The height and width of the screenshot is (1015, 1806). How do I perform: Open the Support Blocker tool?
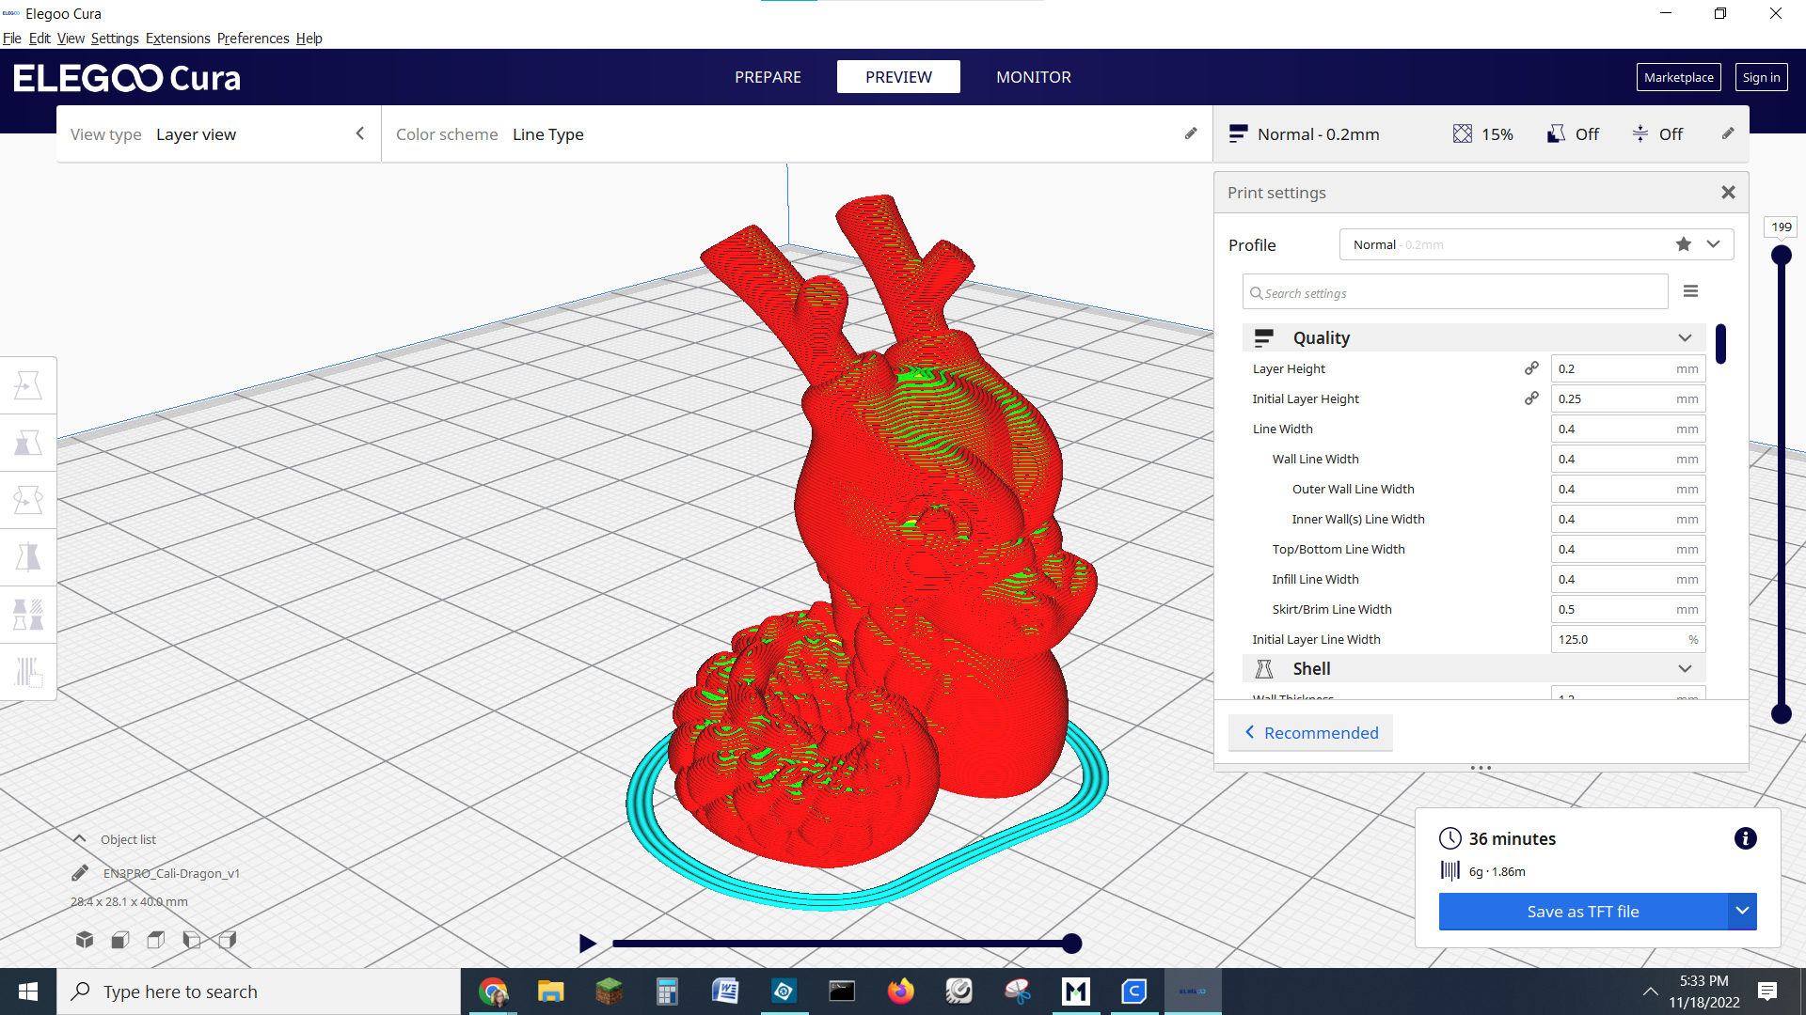[28, 672]
